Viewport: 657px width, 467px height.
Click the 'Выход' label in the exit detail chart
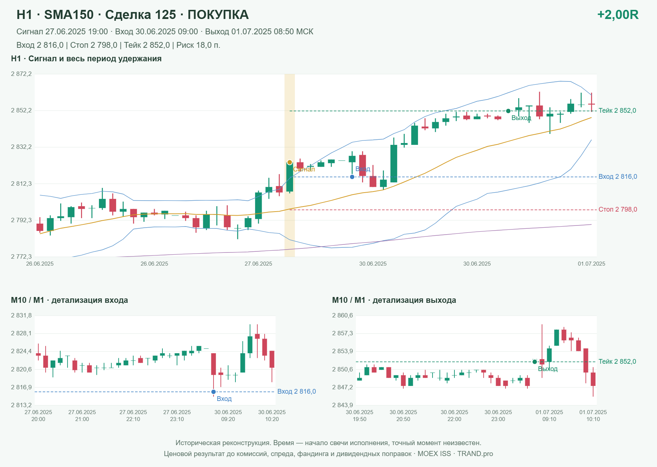click(548, 369)
